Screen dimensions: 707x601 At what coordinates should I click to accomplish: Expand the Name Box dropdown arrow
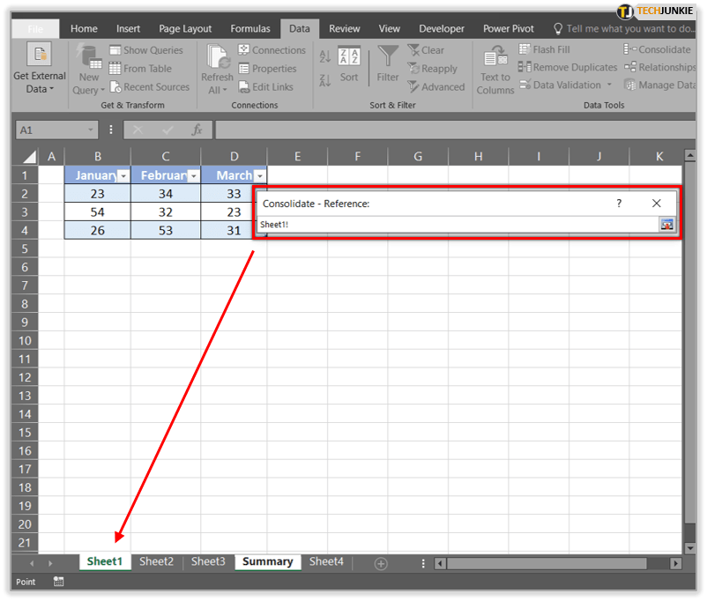tap(90, 130)
